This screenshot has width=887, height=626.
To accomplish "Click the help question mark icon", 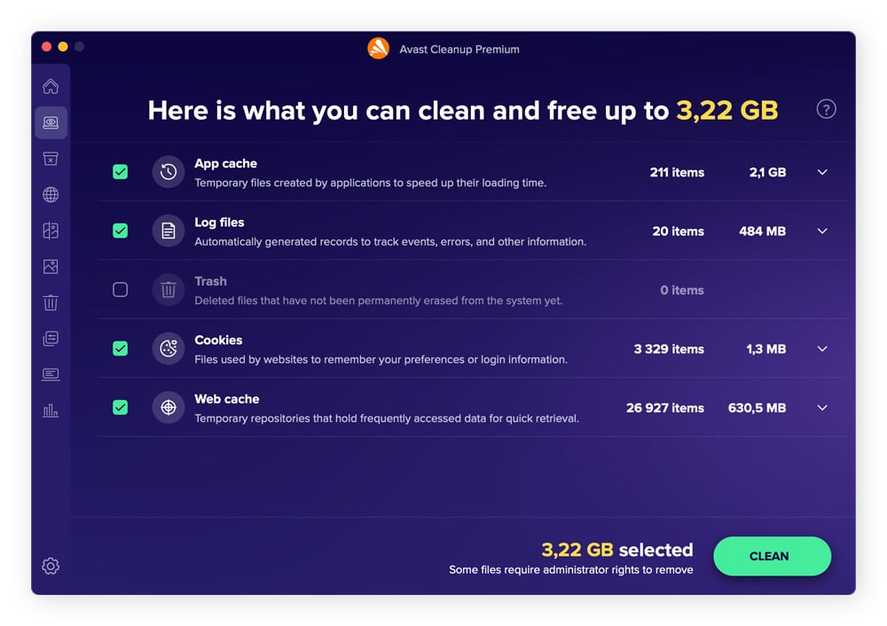I will tap(826, 109).
